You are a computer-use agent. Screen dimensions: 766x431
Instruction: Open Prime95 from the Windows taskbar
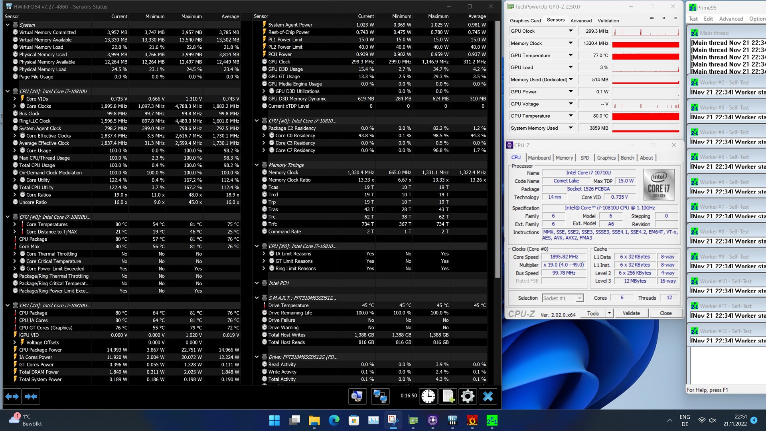click(492, 420)
